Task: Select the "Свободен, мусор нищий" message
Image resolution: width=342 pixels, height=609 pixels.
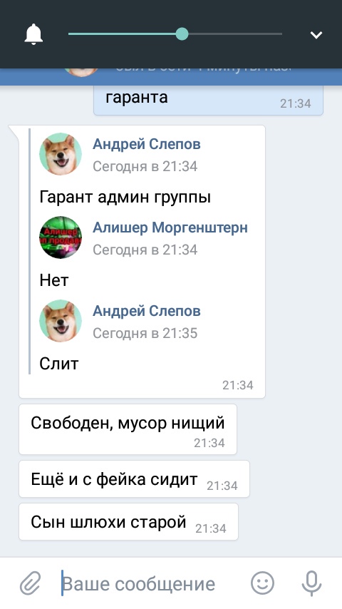Action: (x=128, y=429)
